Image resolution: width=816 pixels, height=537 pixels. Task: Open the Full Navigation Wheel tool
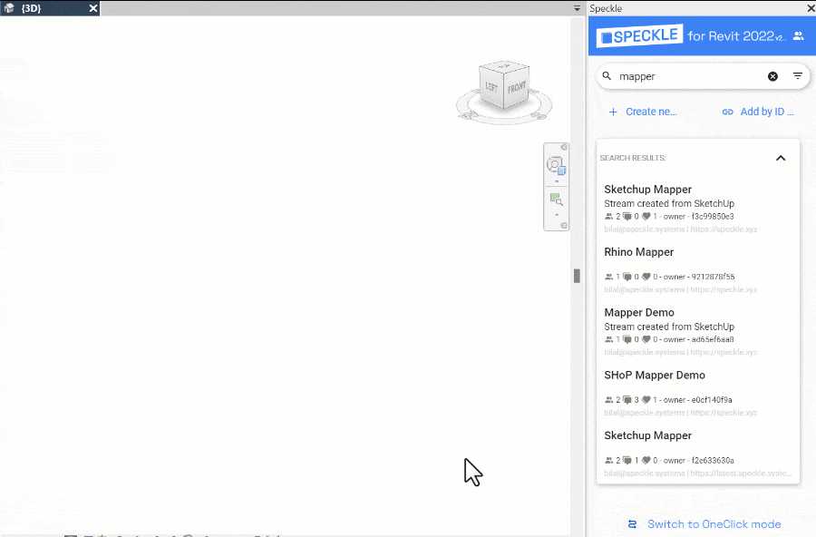click(x=556, y=166)
